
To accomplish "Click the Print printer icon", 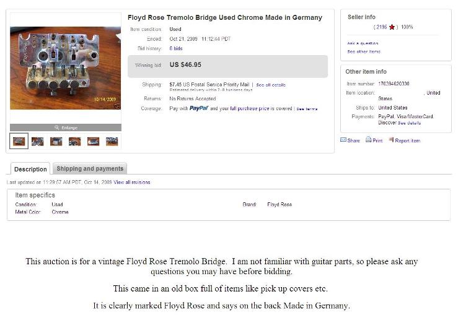I will (x=368, y=140).
